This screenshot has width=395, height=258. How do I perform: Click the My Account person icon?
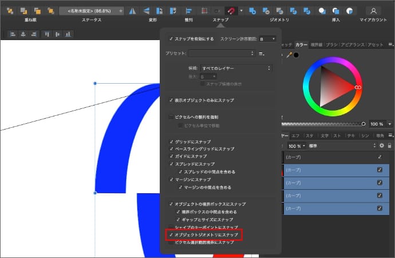(373, 11)
